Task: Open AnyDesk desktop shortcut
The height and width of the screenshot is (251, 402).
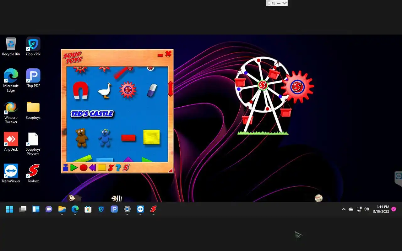Action: [11, 142]
